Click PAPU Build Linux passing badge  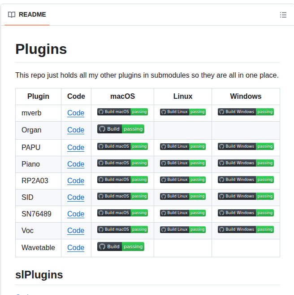[x=183, y=146]
